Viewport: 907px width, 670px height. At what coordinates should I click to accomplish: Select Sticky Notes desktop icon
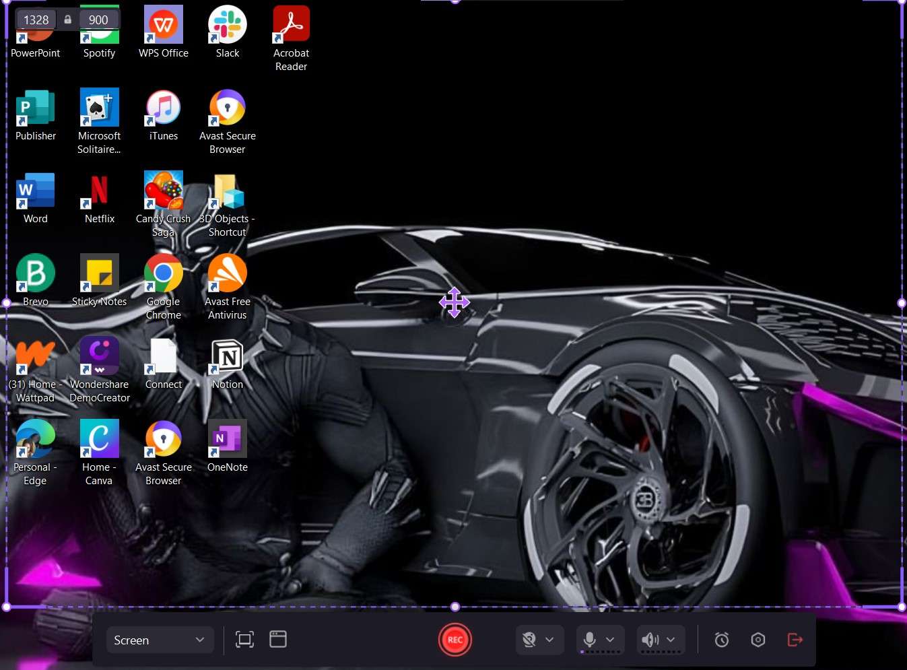pyautogui.click(x=100, y=281)
